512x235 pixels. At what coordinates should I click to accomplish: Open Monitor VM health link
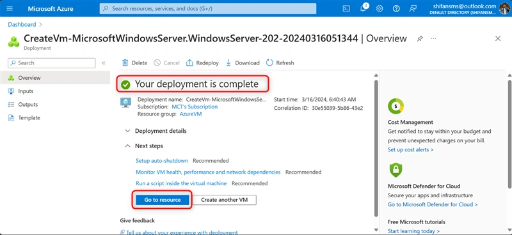[208, 172]
